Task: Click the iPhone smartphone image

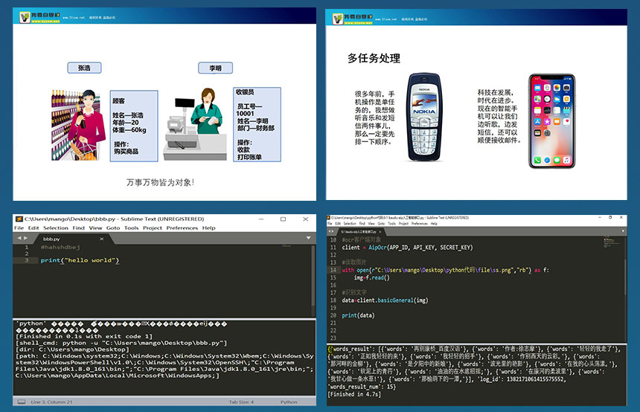Action: point(552,121)
